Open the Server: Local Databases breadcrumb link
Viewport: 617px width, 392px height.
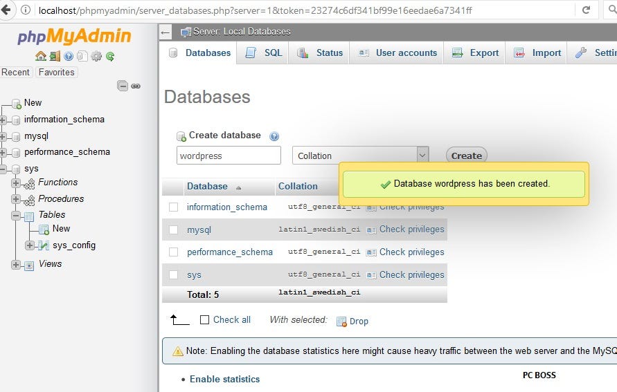242,32
